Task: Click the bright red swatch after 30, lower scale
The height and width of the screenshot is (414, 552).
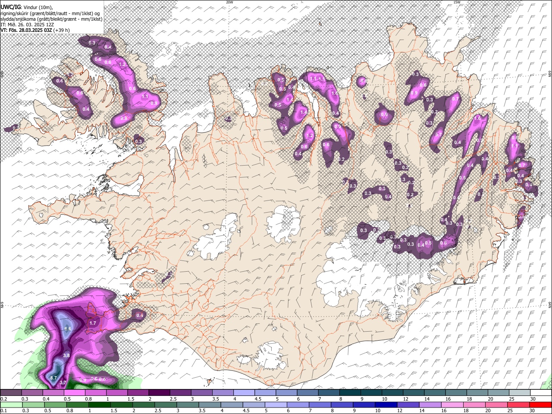Action: pos(540,405)
